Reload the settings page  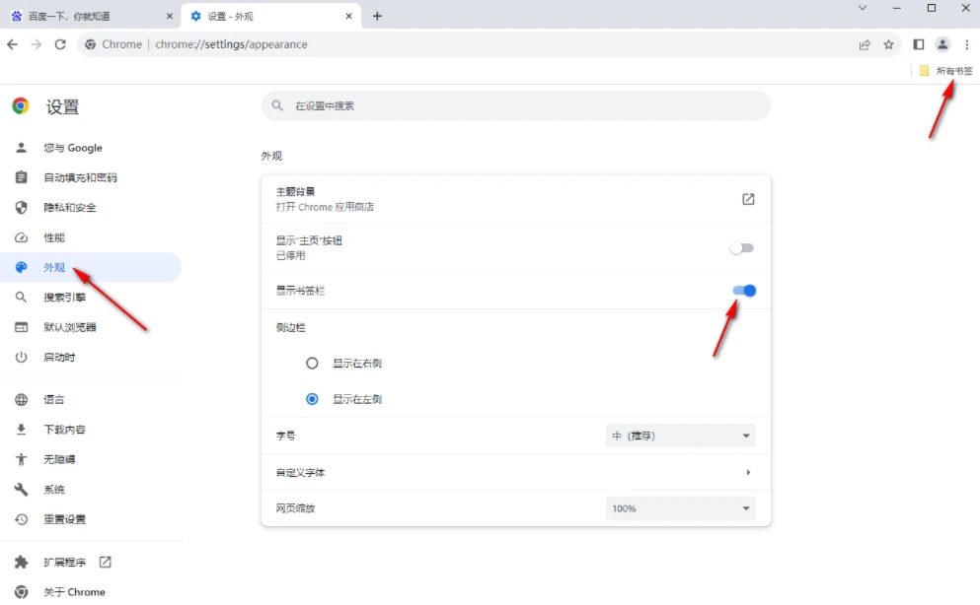coord(61,44)
